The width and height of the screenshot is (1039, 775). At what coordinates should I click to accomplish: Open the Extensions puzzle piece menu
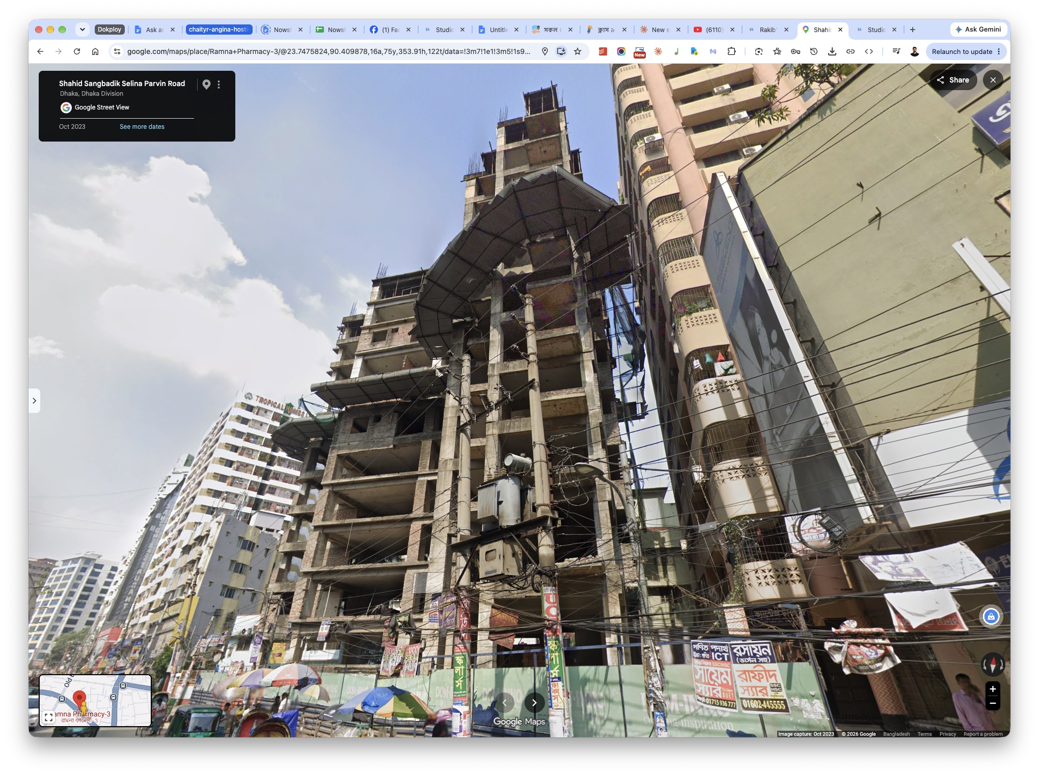pyautogui.click(x=731, y=51)
